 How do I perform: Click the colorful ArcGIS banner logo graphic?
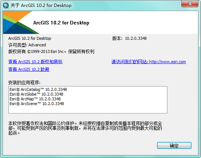coord(21,22)
